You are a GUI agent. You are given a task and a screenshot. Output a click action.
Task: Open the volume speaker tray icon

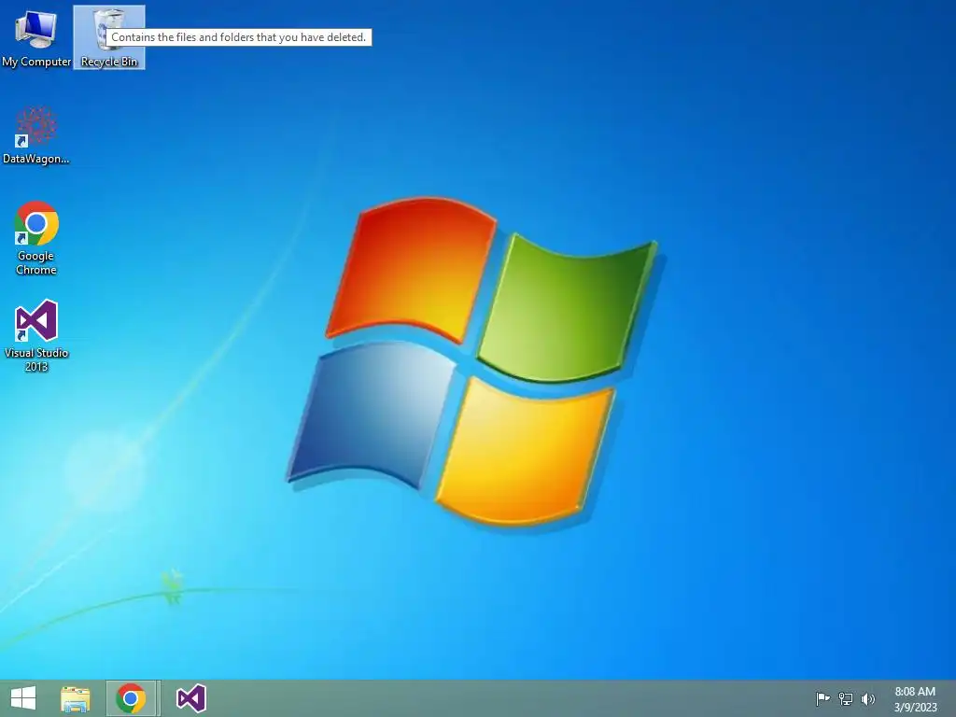coord(867,698)
